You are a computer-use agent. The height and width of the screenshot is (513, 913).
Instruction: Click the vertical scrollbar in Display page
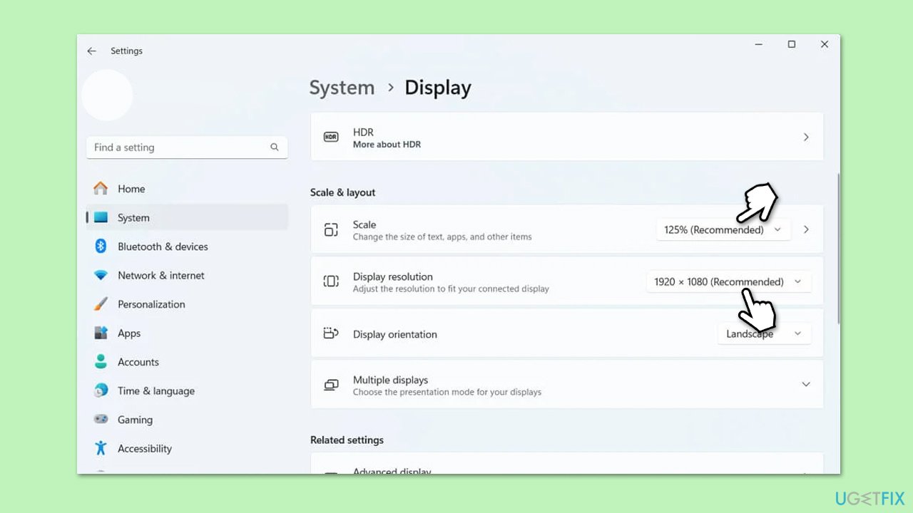coord(838,249)
